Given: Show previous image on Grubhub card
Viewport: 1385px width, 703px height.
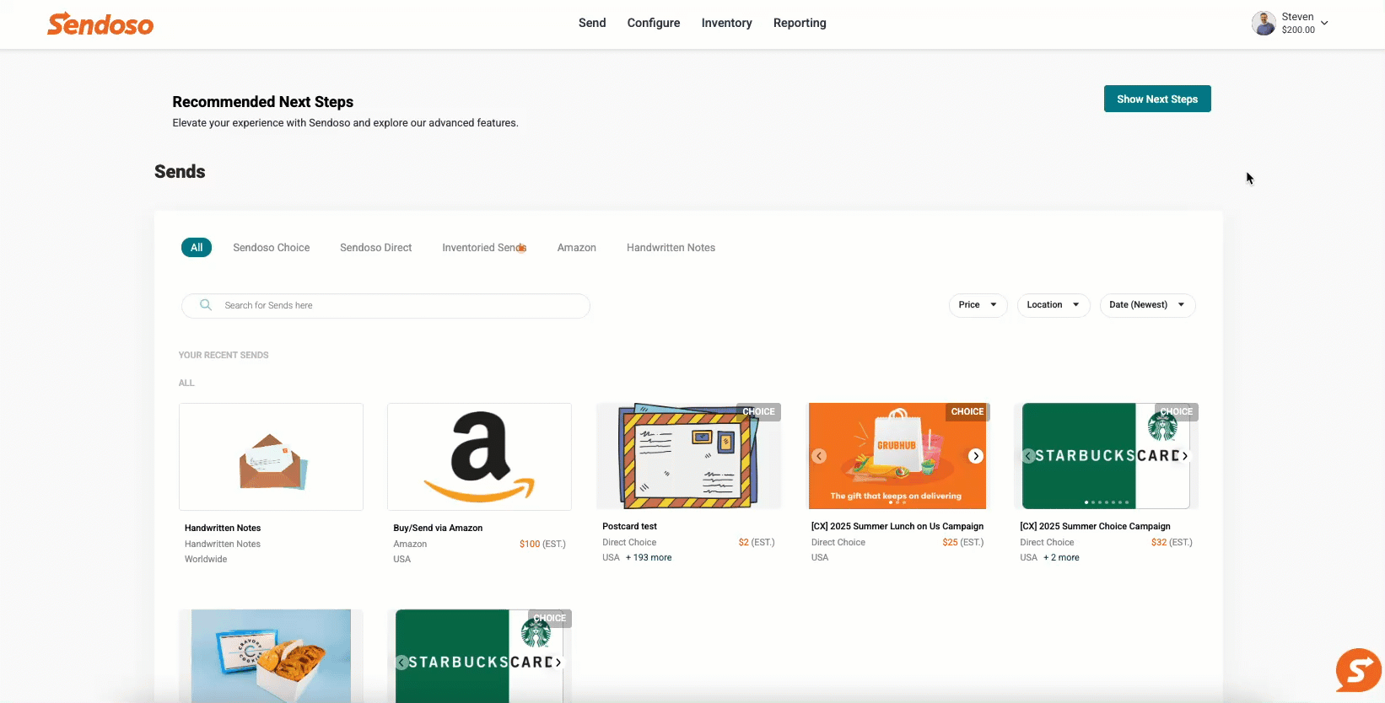Looking at the screenshot, I should click(x=819, y=456).
